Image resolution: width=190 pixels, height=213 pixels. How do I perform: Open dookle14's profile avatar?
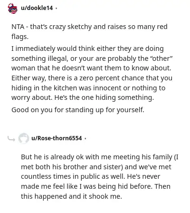12,8
